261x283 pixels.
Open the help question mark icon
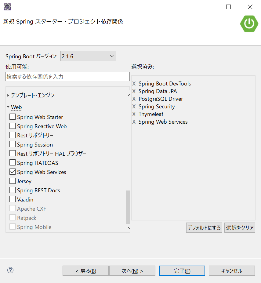click(10, 270)
